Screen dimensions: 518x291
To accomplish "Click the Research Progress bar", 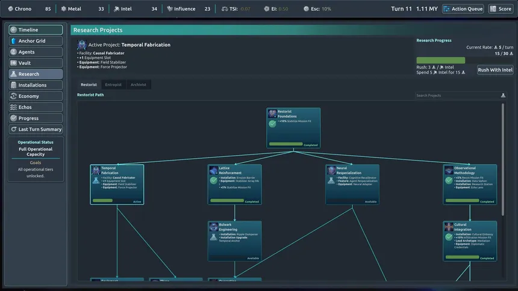I will (x=464, y=60).
